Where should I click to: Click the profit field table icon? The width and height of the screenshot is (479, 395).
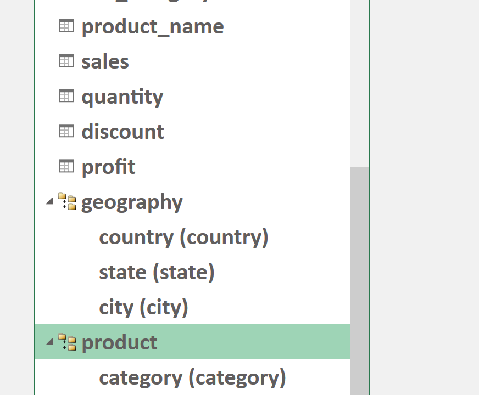tap(66, 166)
